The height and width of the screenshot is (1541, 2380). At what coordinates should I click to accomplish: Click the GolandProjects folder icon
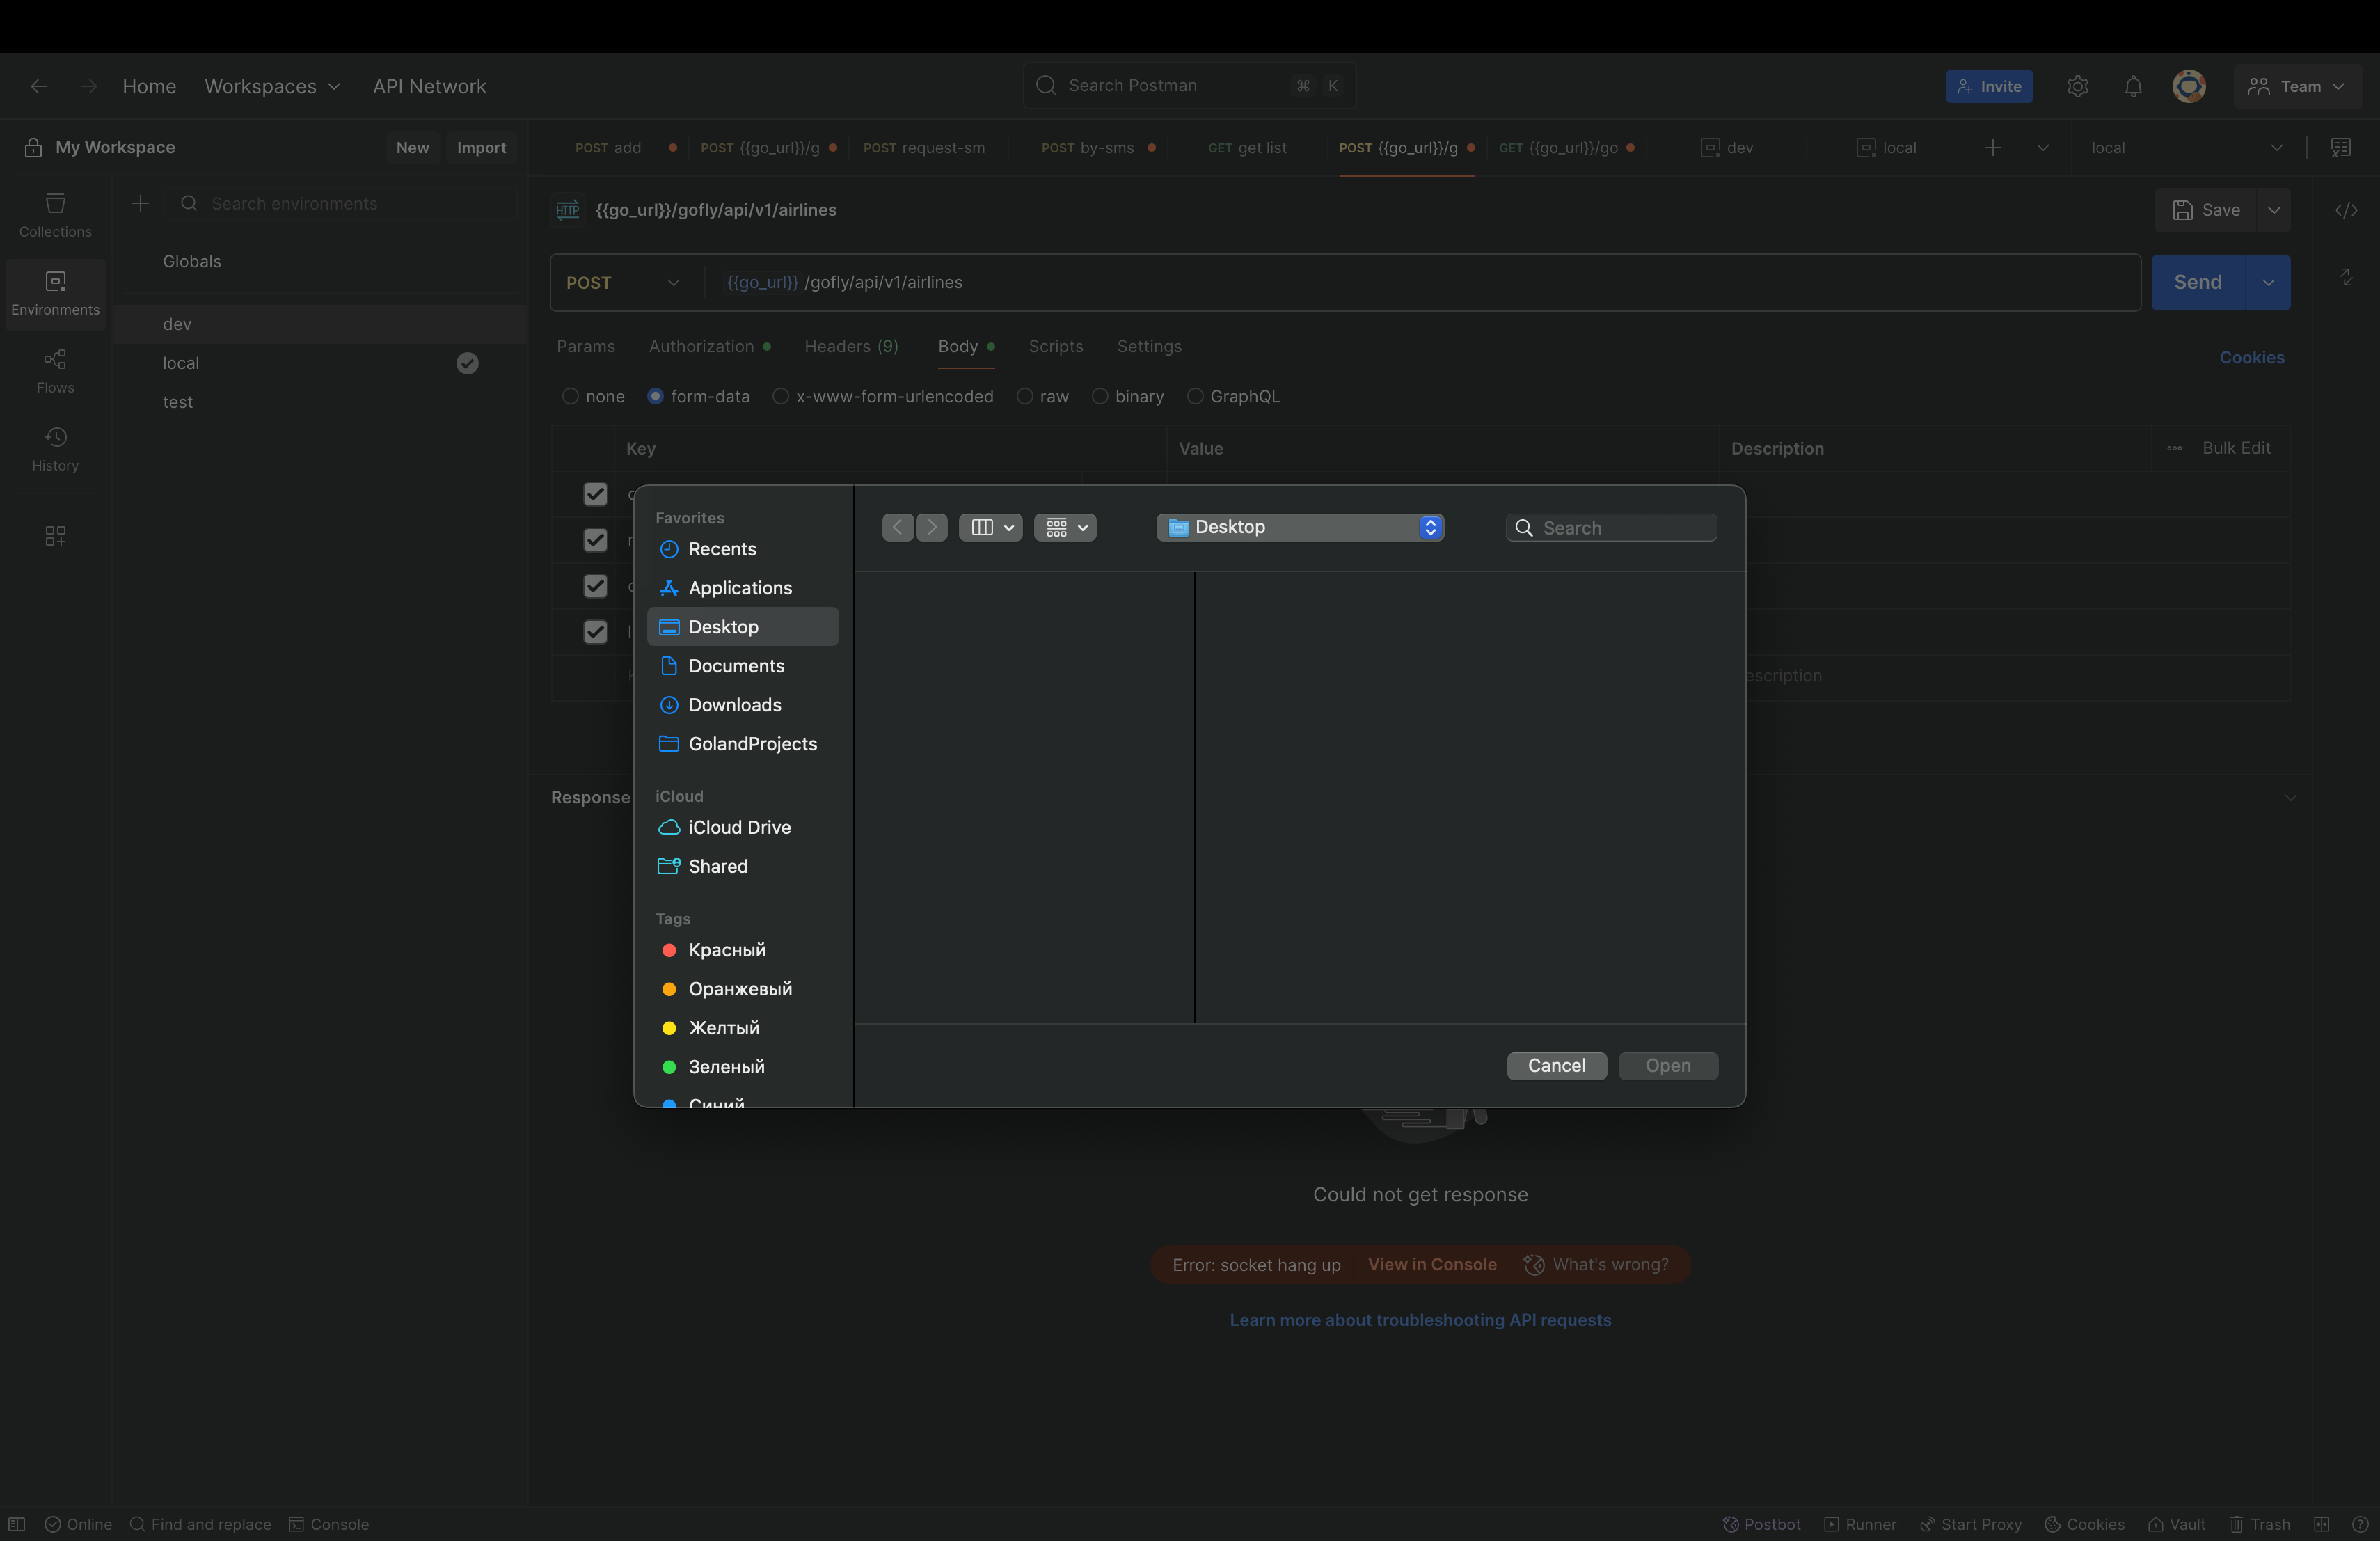coord(669,744)
